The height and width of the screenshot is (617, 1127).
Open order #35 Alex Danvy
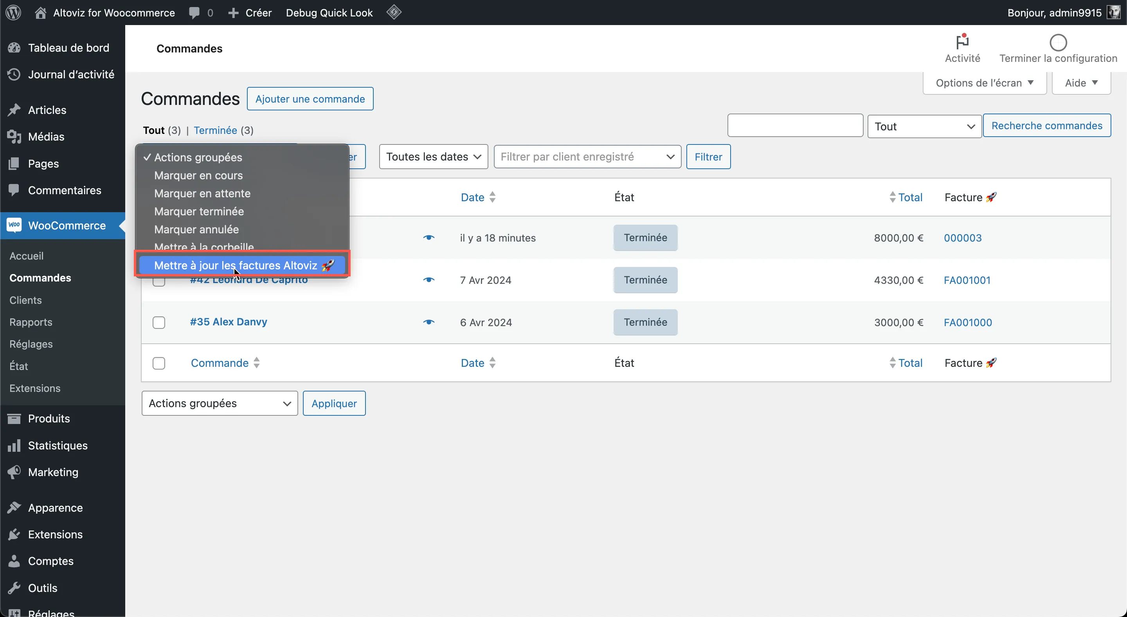pyautogui.click(x=229, y=322)
